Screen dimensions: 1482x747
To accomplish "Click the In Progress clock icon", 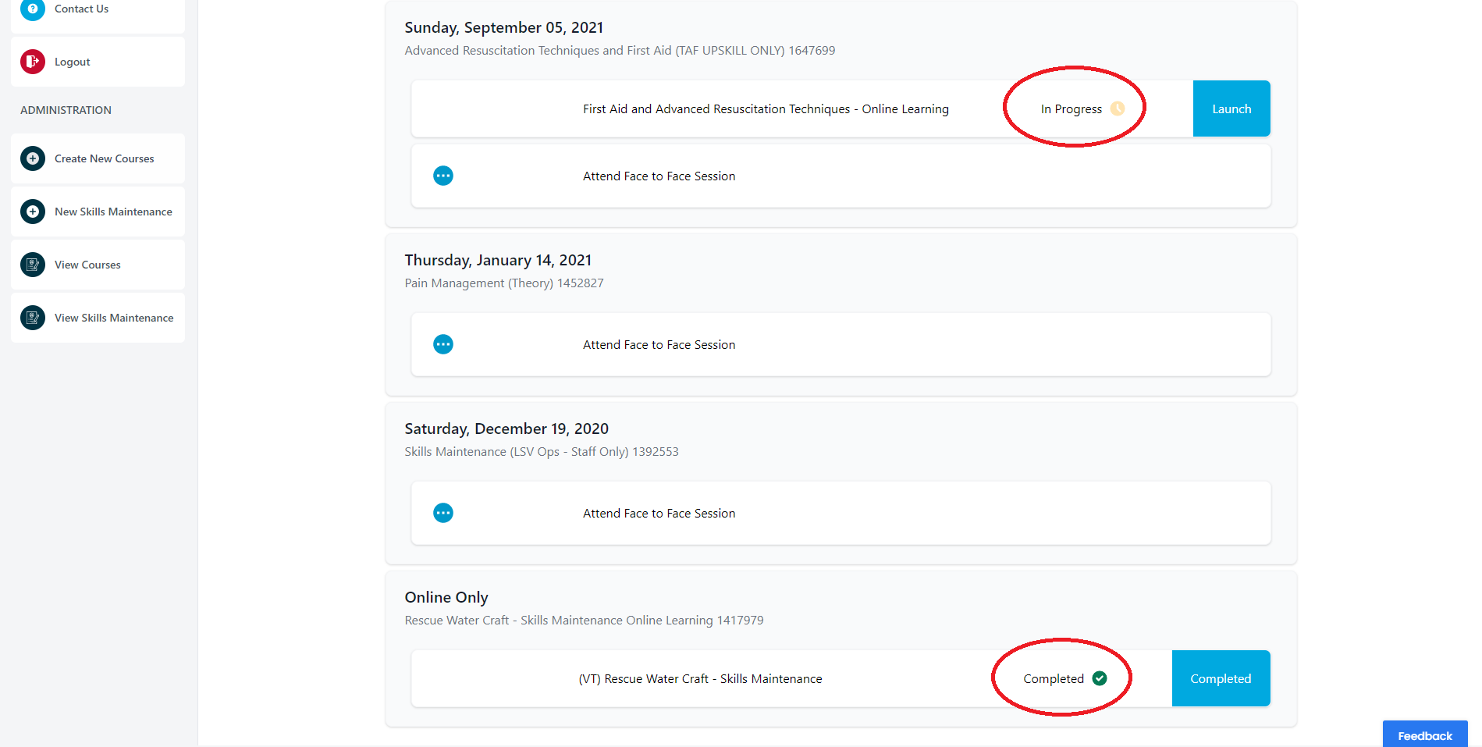I will [1118, 108].
